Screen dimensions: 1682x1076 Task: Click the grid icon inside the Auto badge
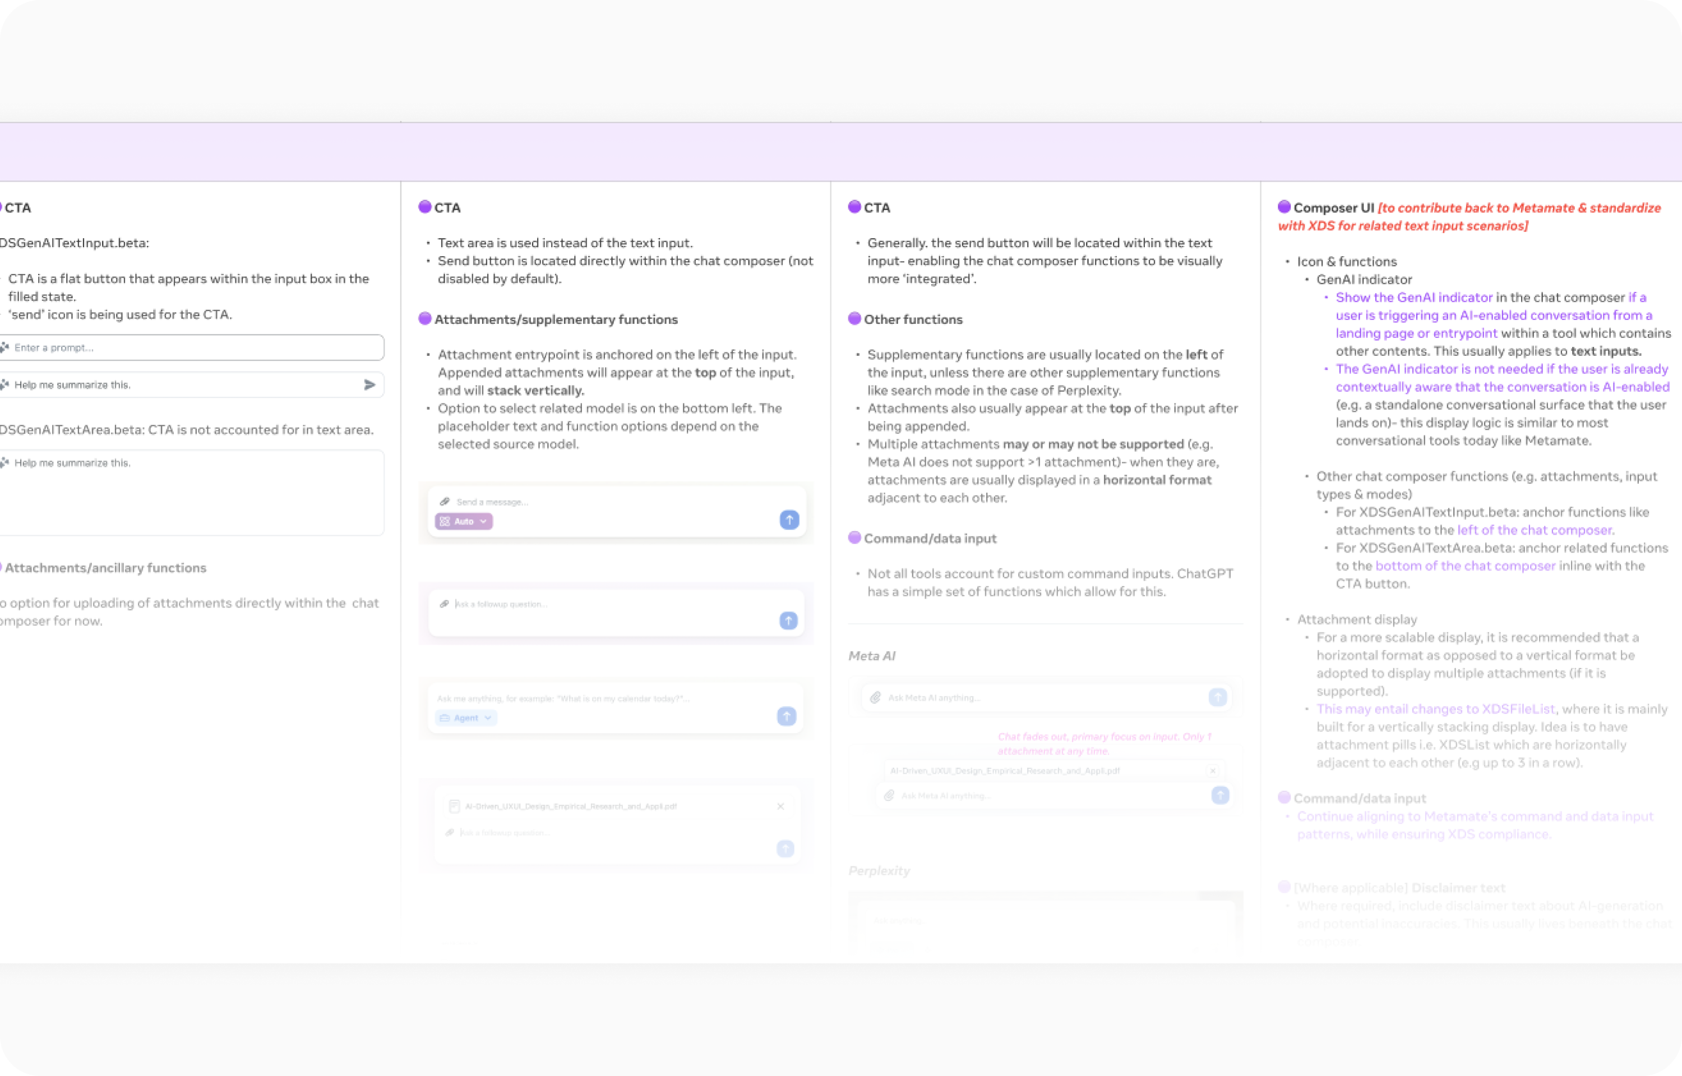(445, 521)
